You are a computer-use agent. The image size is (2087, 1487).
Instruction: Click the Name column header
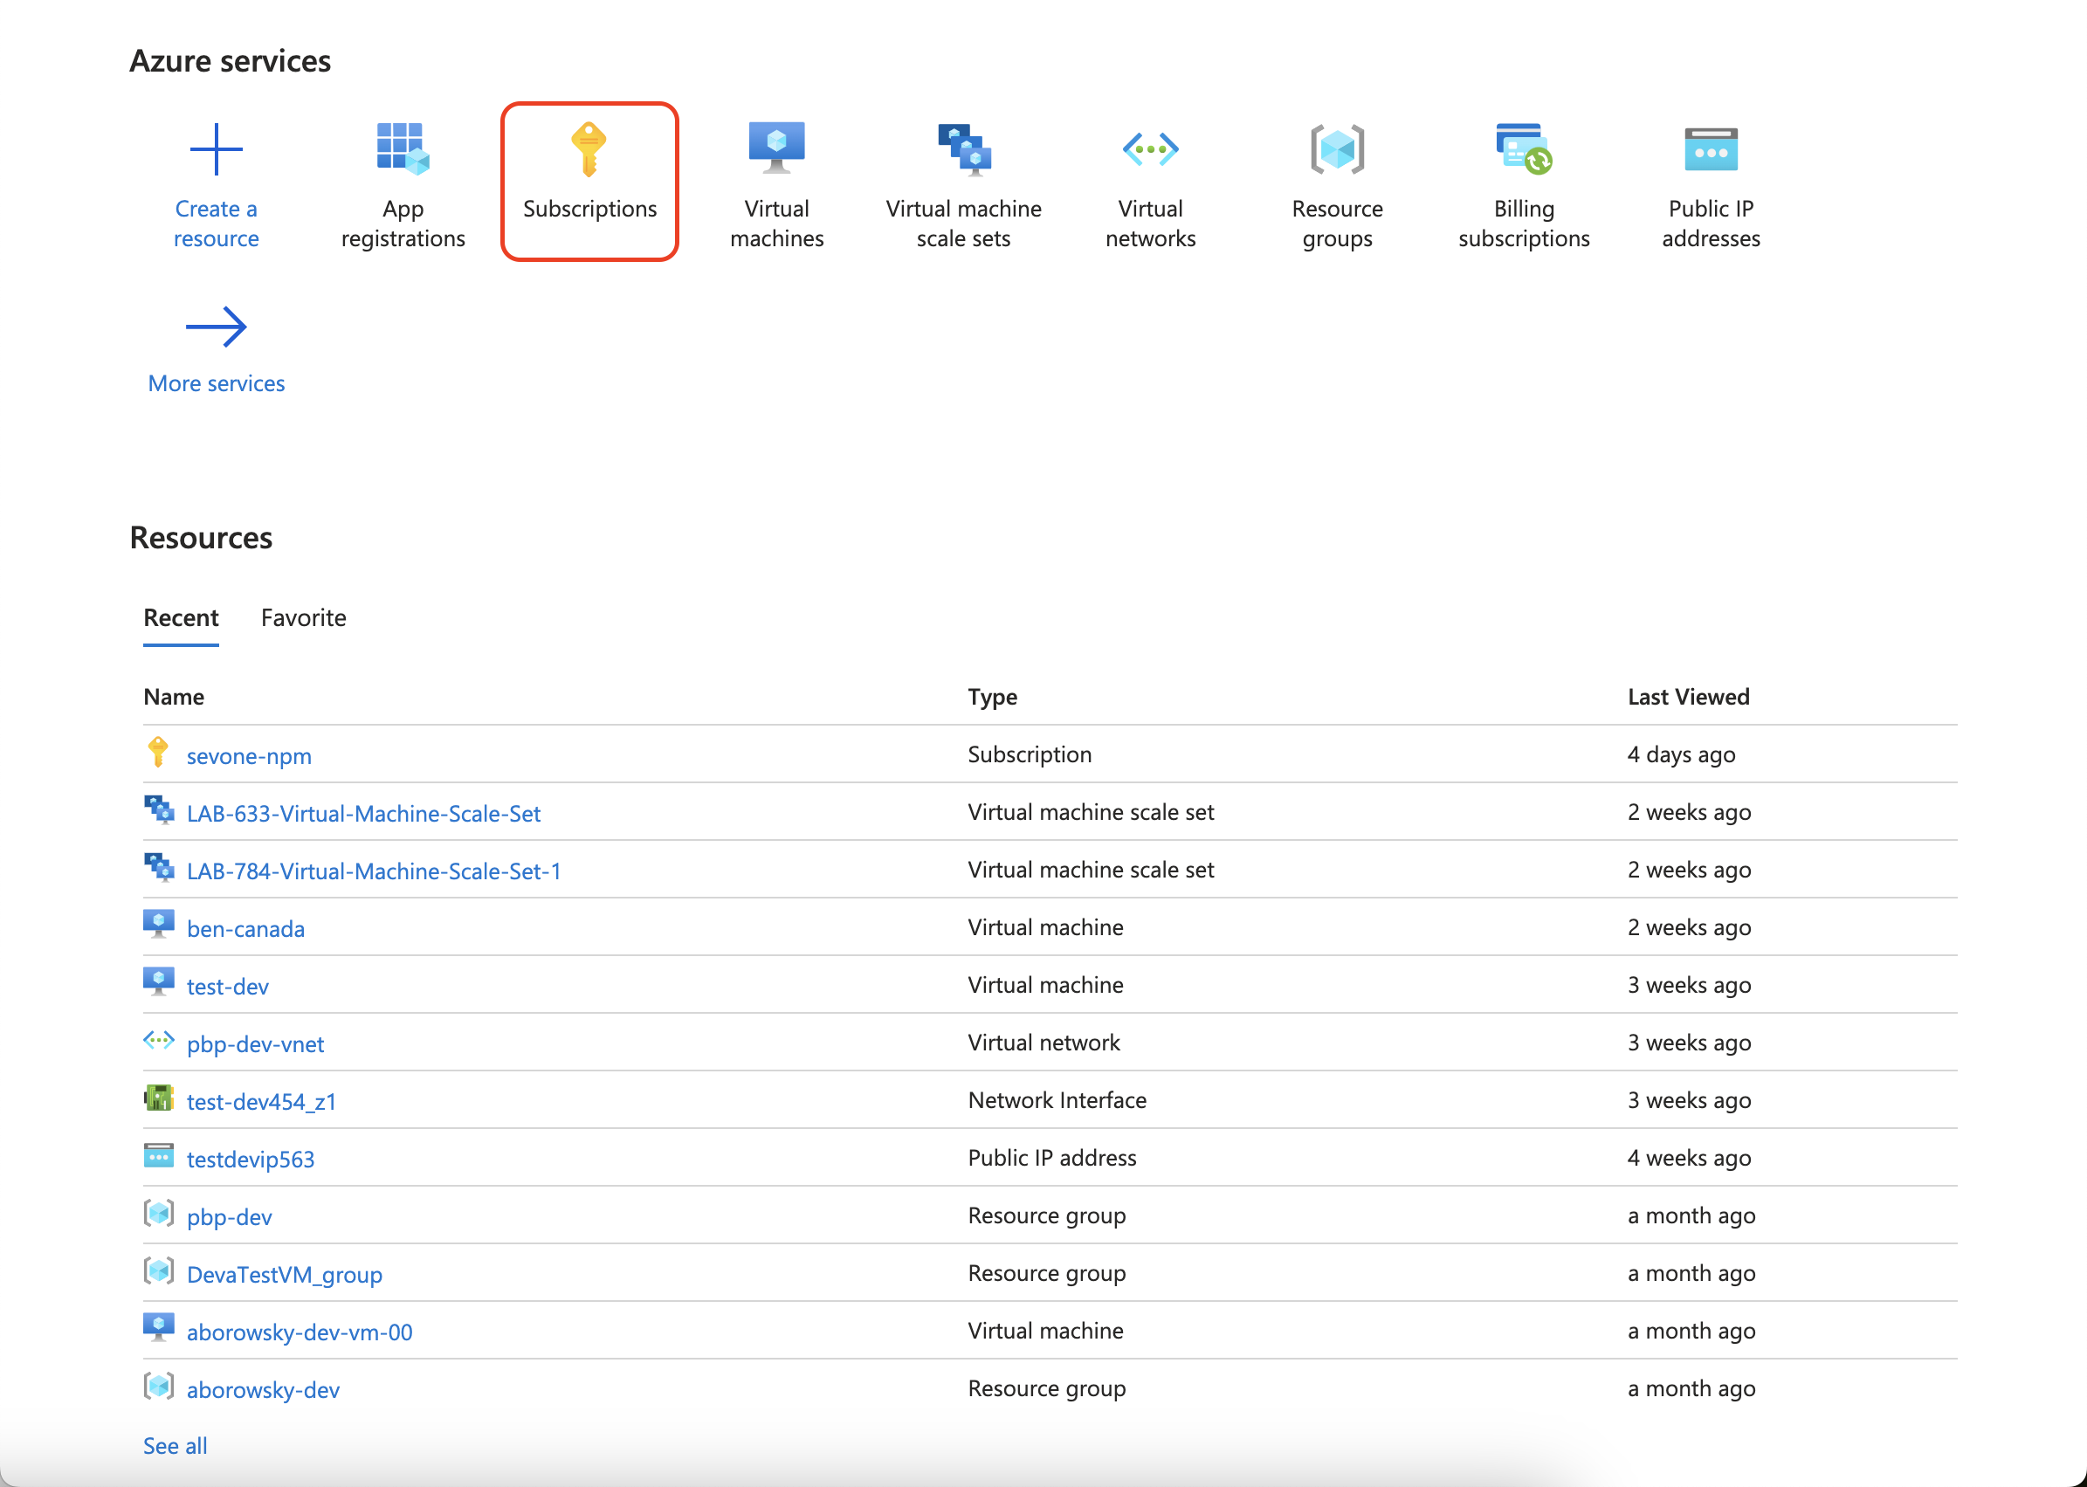pos(174,698)
